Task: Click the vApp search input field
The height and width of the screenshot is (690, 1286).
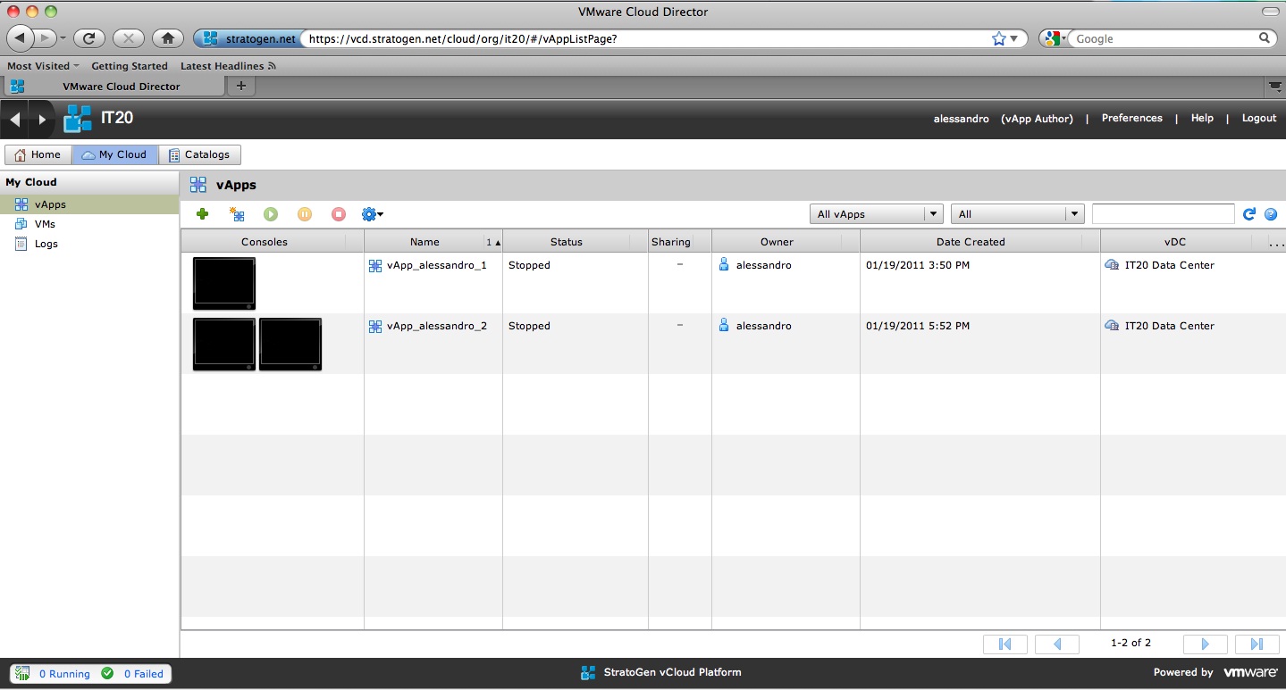Action: click(x=1163, y=214)
